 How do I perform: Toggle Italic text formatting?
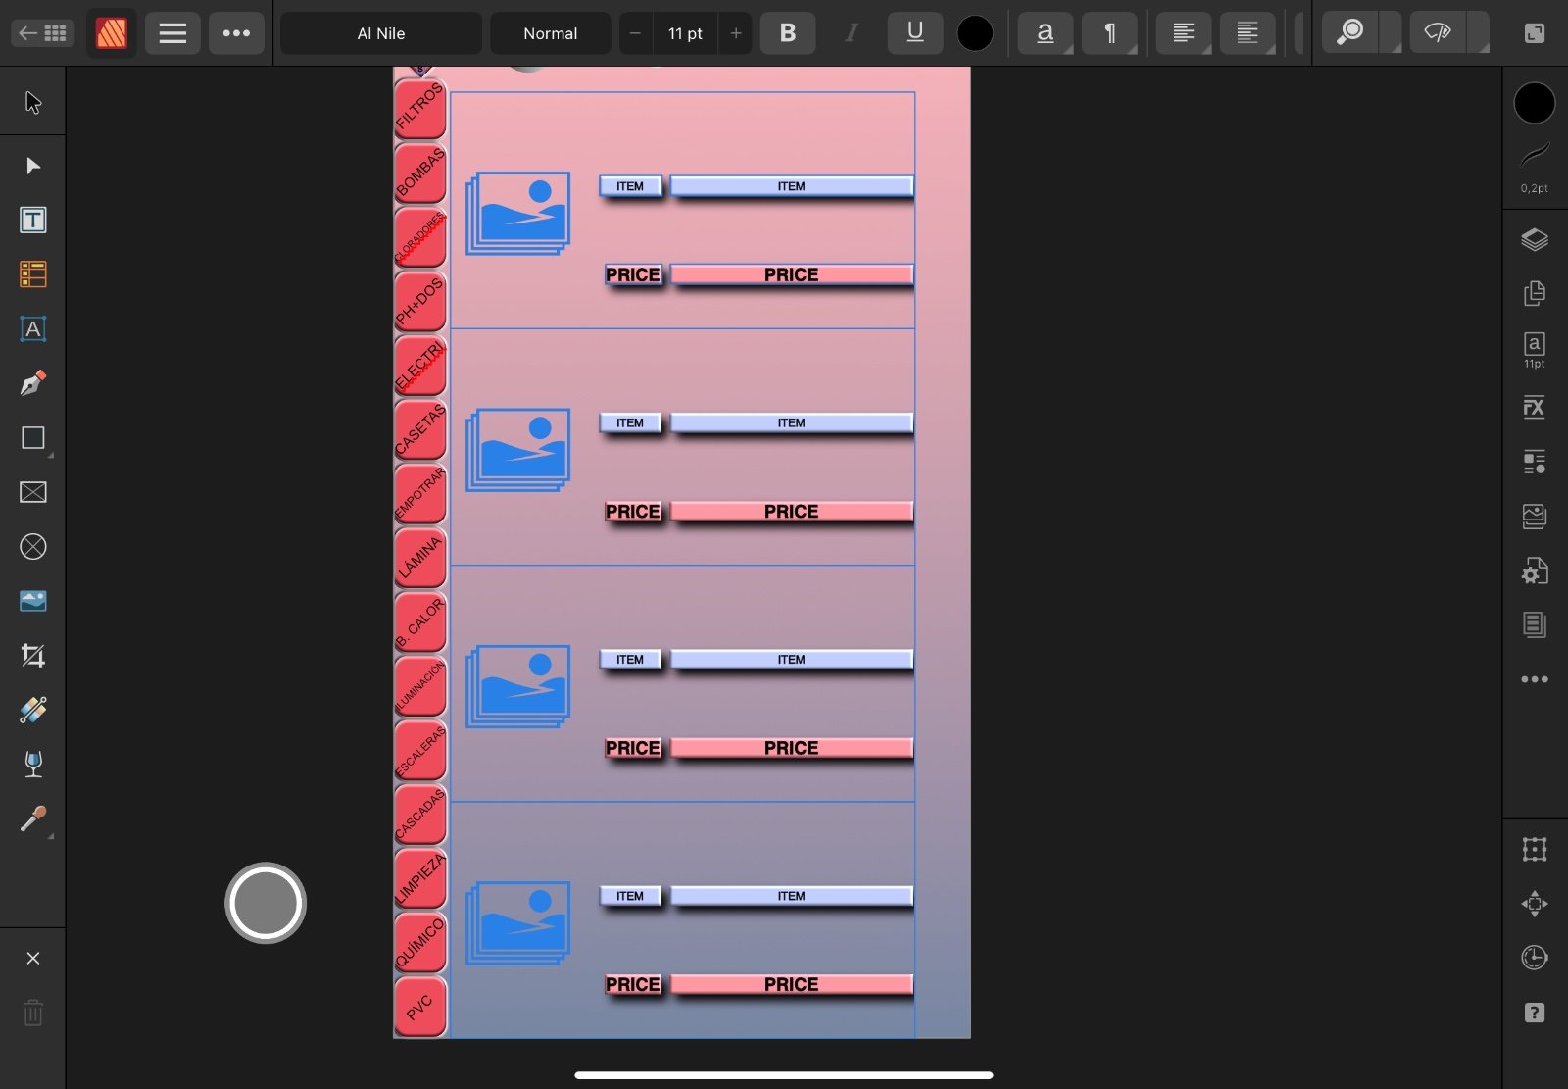pyautogui.click(x=851, y=33)
